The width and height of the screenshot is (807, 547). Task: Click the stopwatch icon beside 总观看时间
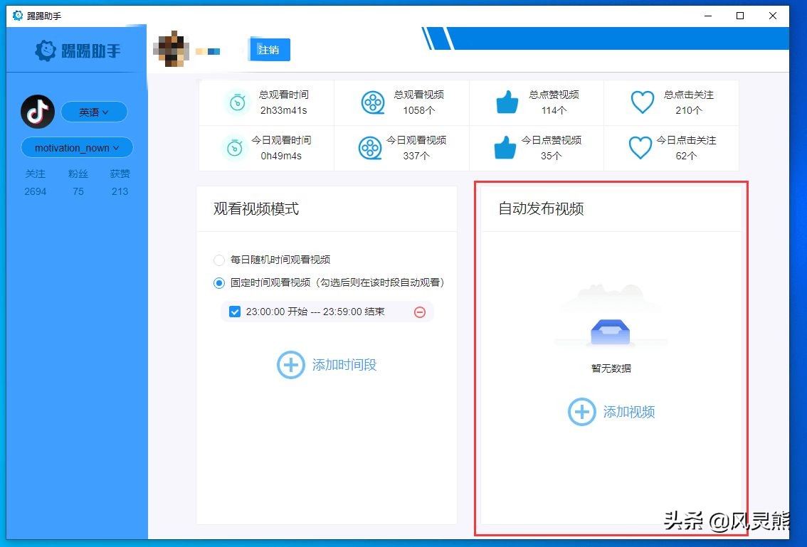pos(236,102)
